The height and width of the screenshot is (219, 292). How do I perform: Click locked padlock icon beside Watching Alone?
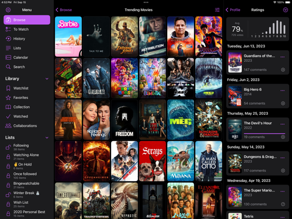pyautogui.click(x=8, y=157)
